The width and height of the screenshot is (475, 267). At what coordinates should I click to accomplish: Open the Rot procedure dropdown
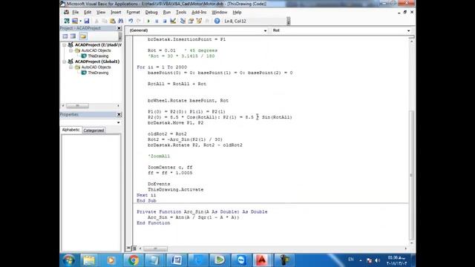click(x=408, y=30)
